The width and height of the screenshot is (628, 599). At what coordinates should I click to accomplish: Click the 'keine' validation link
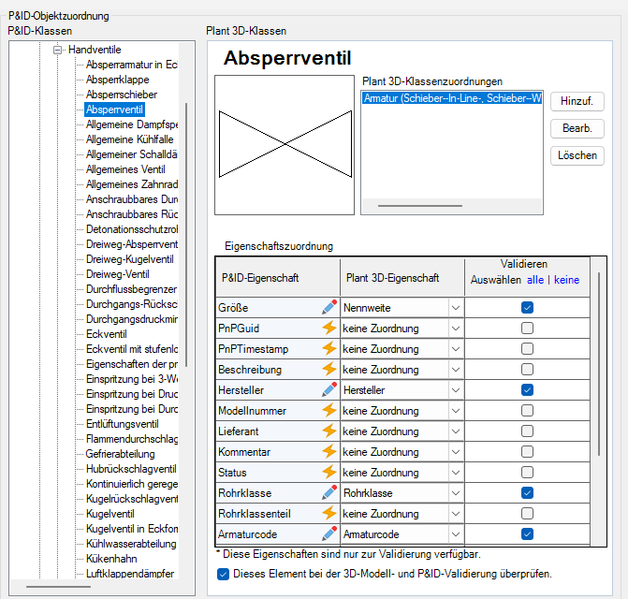pyautogui.click(x=566, y=280)
